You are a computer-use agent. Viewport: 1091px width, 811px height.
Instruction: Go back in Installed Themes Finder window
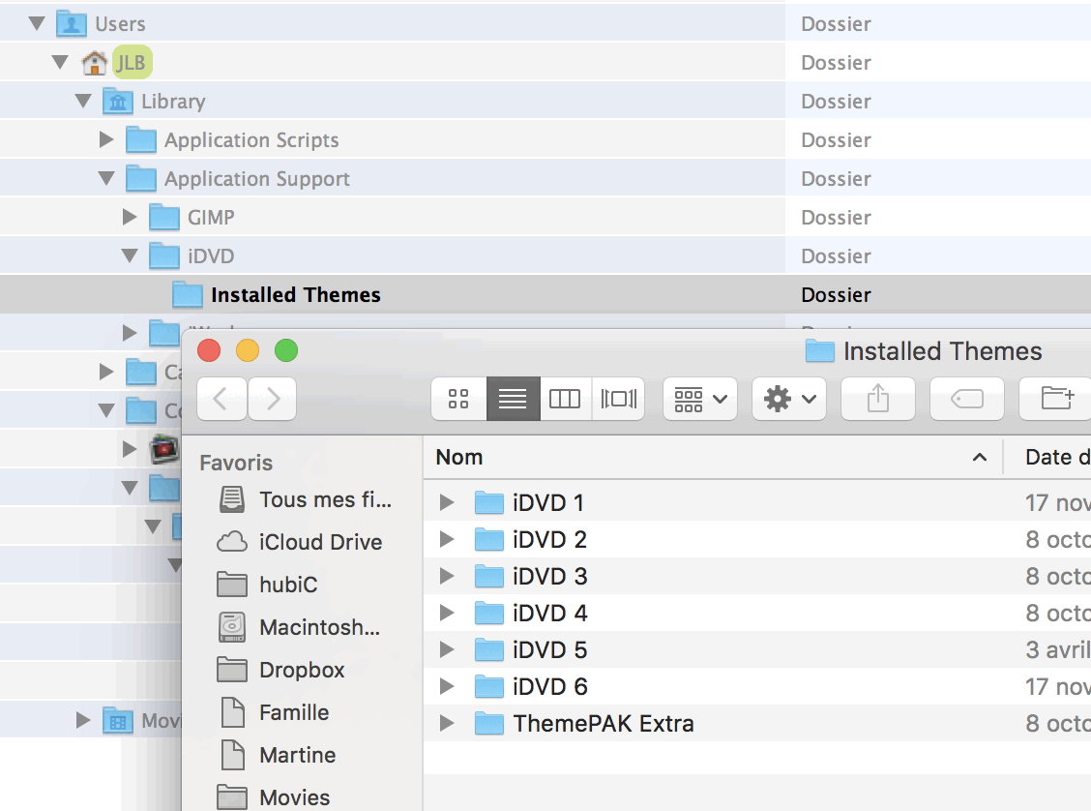[x=221, y=399]
